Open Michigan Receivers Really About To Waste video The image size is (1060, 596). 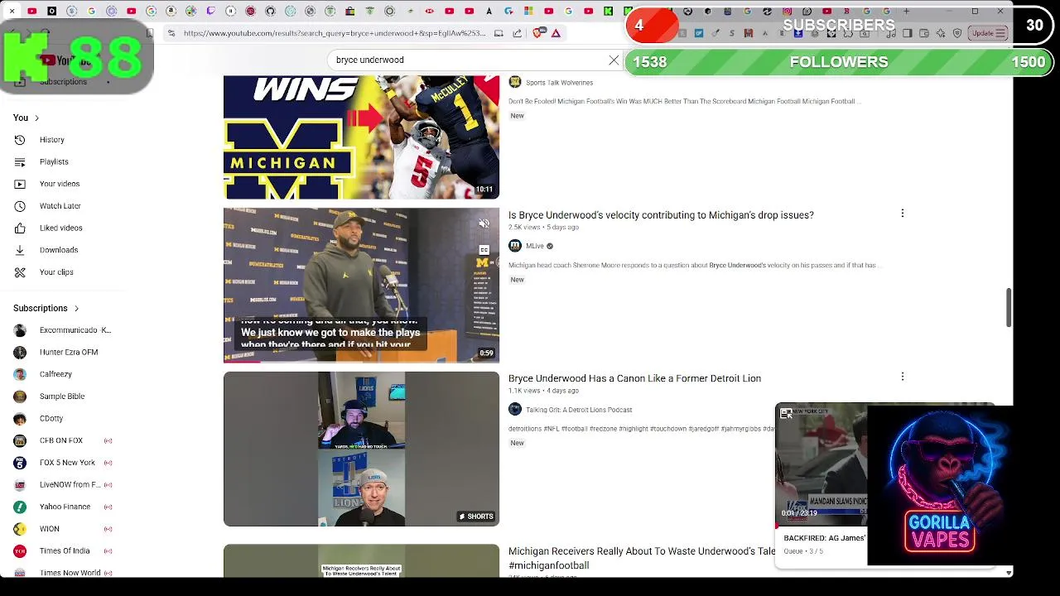(x=642, y=558)
